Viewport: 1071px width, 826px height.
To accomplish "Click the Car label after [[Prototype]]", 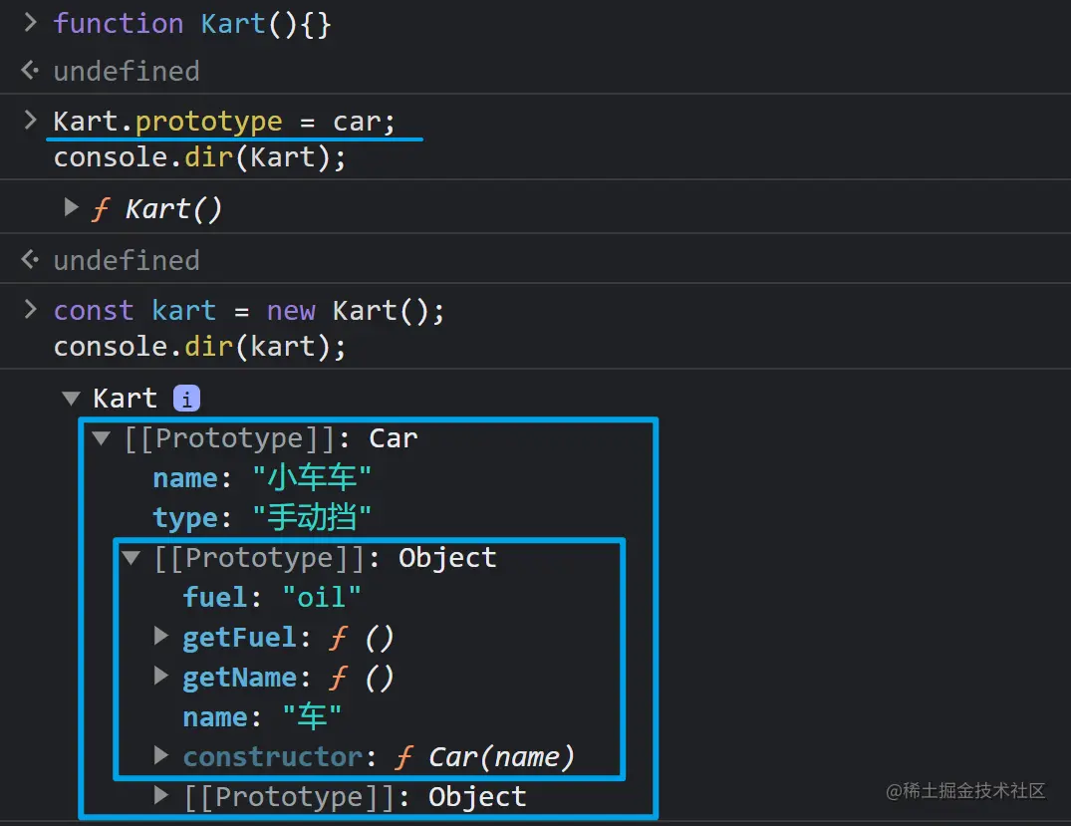I will (x=394, y=438).
